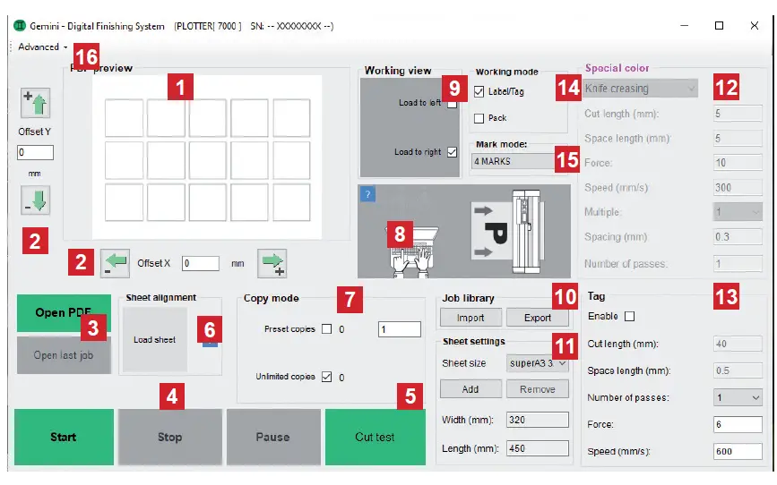Expand the Multiple dropdown
The height and width of the screenshot is (485, 777).
(x=738, y=212)
